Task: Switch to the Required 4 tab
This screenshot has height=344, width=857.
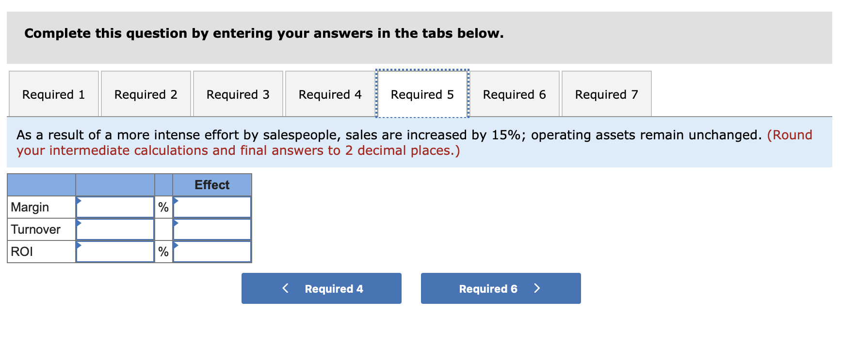Action: 330,94
